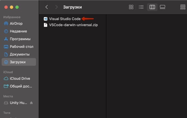The width and height of the screenshot is (187, 118).
Task: Minimize the window with yellow button
Action: [x=12, y=7]
